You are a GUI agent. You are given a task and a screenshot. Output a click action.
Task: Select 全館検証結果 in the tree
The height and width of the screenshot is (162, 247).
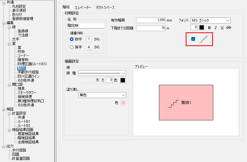point(28,142)
